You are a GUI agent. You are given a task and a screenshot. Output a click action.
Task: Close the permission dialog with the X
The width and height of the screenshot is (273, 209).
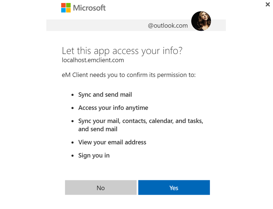[268, 4]
